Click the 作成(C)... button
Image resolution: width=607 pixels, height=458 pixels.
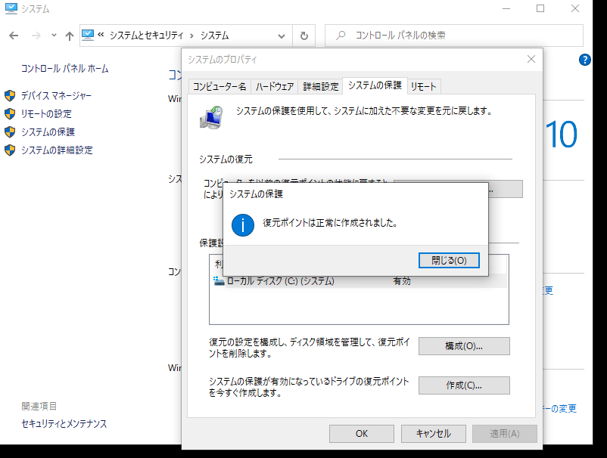click(464, 385)
